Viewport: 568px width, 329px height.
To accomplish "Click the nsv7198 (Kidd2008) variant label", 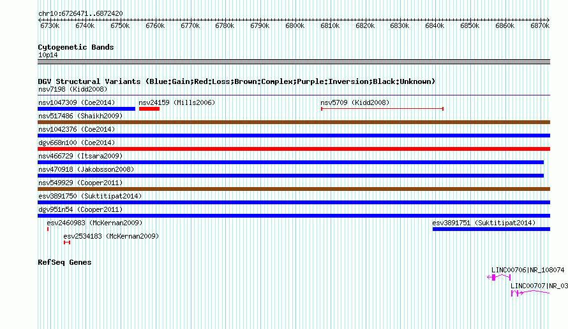I will (73, 89).
